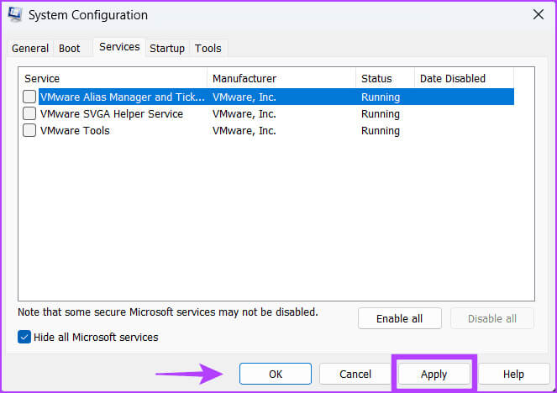Sort by the Status column header
Image resolution: width=557 pixels, height=393 pixels.
(385, 78)
